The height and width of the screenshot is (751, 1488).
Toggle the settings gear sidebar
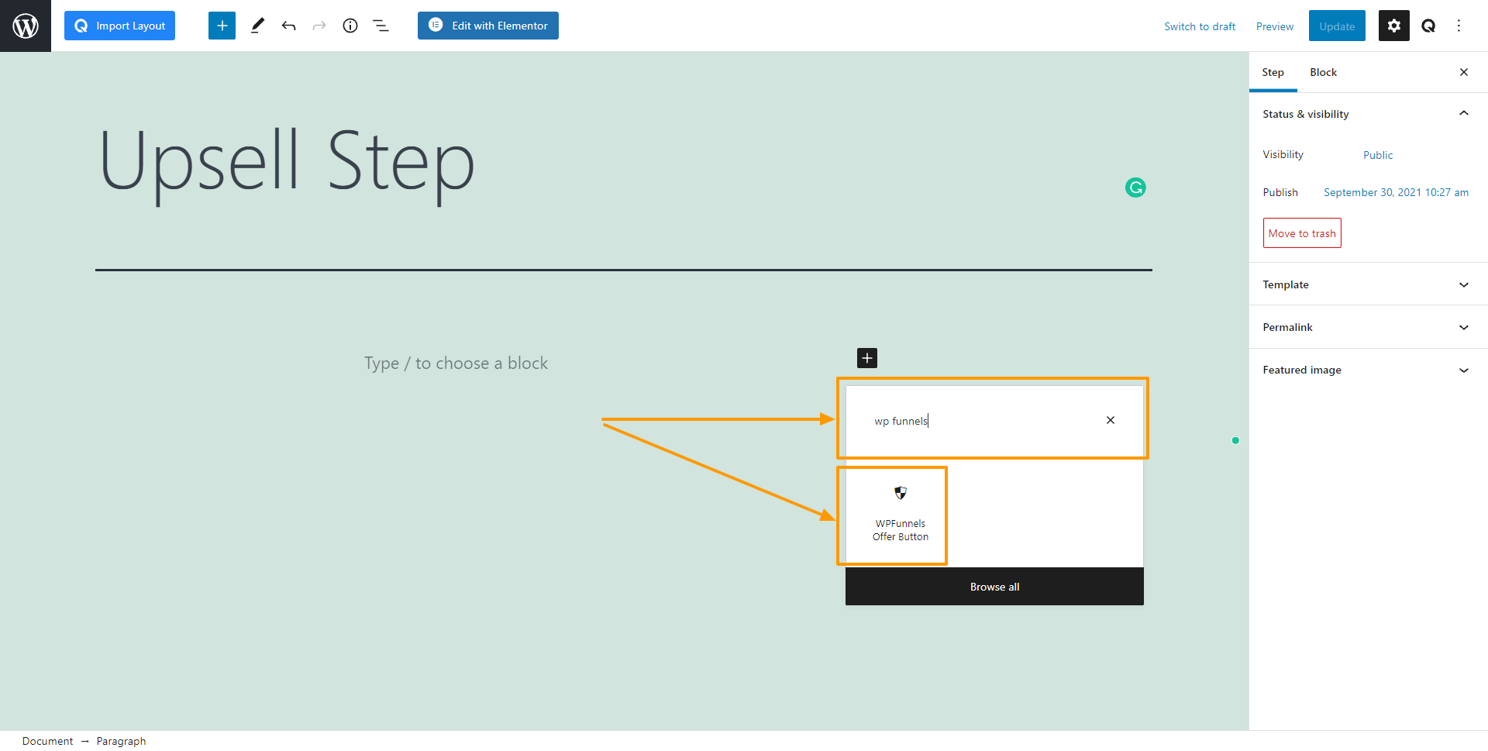pyautogui.click(x=1393, y=26)
